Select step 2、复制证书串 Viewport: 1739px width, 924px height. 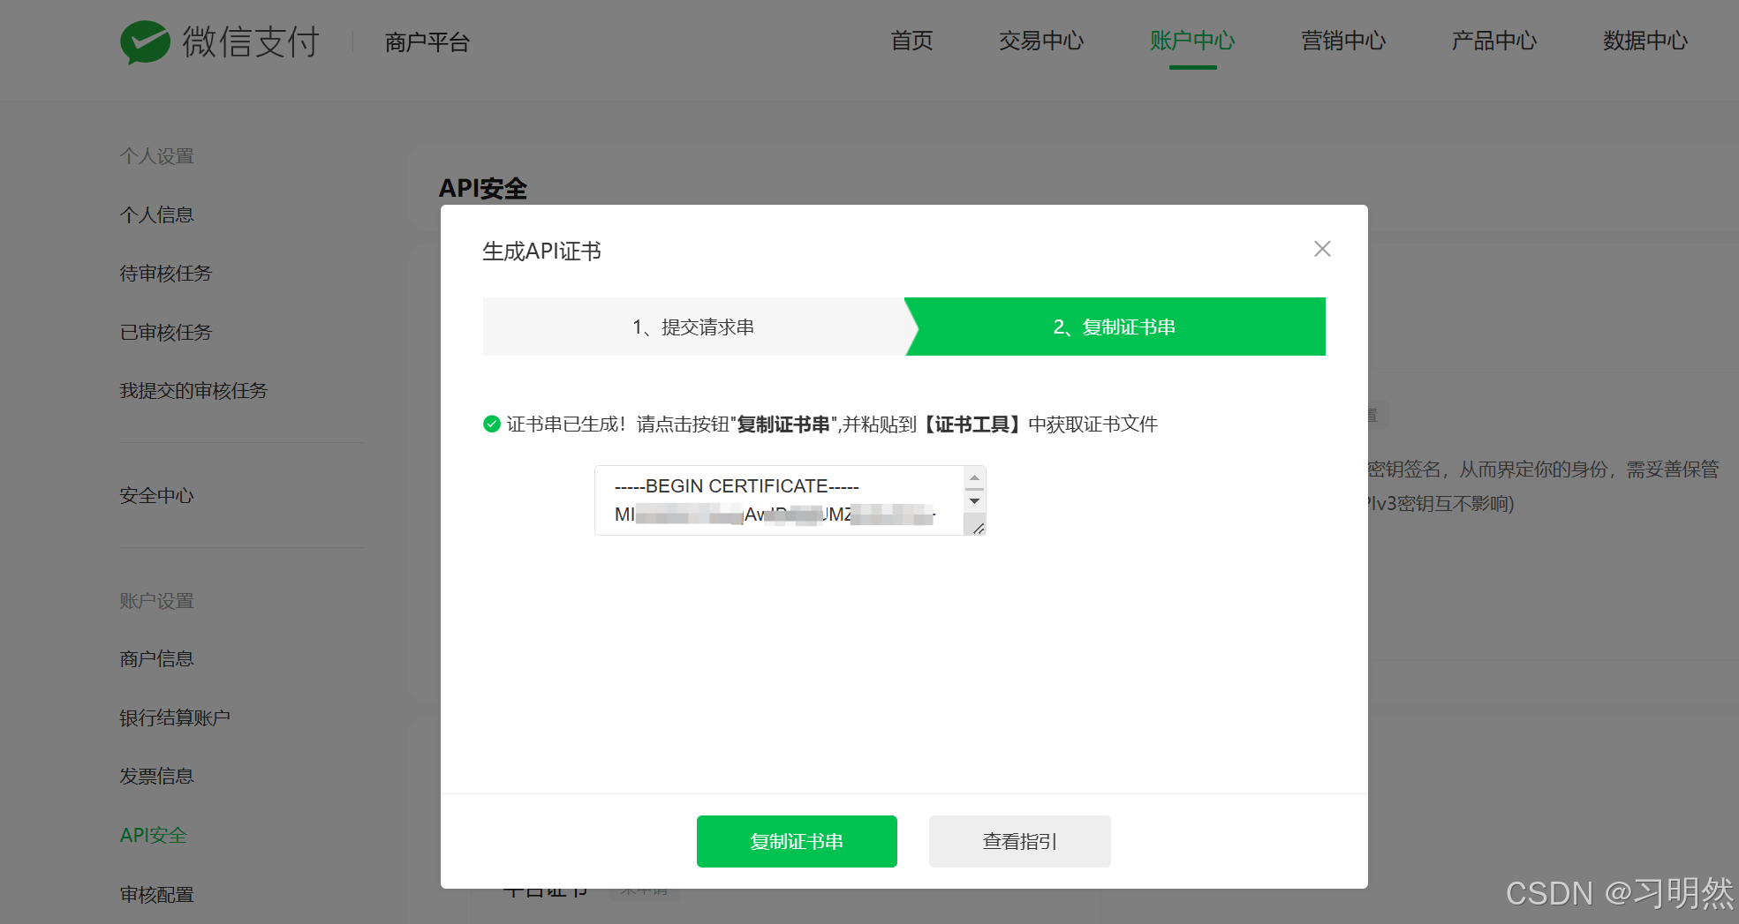point(1115,327)
